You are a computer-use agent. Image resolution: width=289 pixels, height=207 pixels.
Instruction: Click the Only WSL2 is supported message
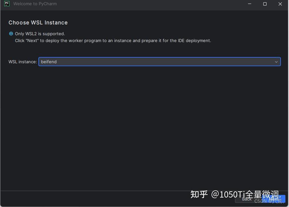[40, 34]
